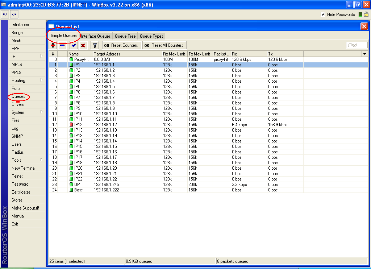Add a new queue with the red plus
This screenshot has height=269, width=371.
click(53, 45)
